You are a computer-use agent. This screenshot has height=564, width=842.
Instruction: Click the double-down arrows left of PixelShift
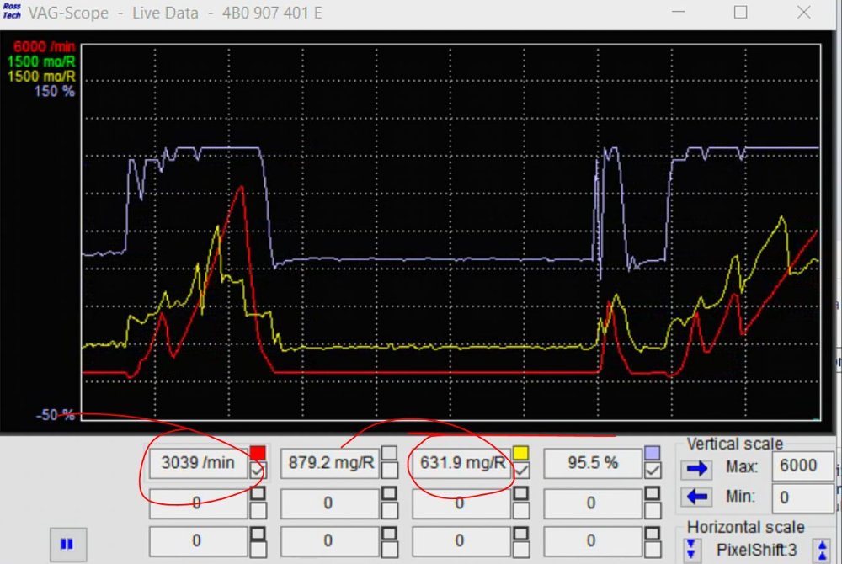click(x=693, y=550)
